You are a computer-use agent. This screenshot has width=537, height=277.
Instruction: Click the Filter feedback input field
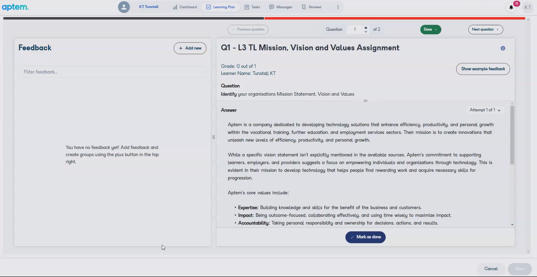pos(112,72)
